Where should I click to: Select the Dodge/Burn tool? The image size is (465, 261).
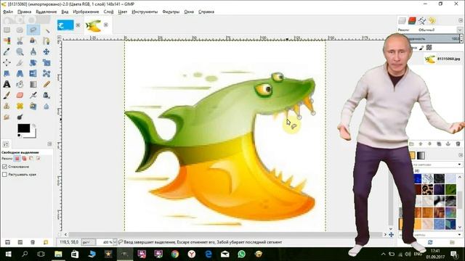[20, 117]
